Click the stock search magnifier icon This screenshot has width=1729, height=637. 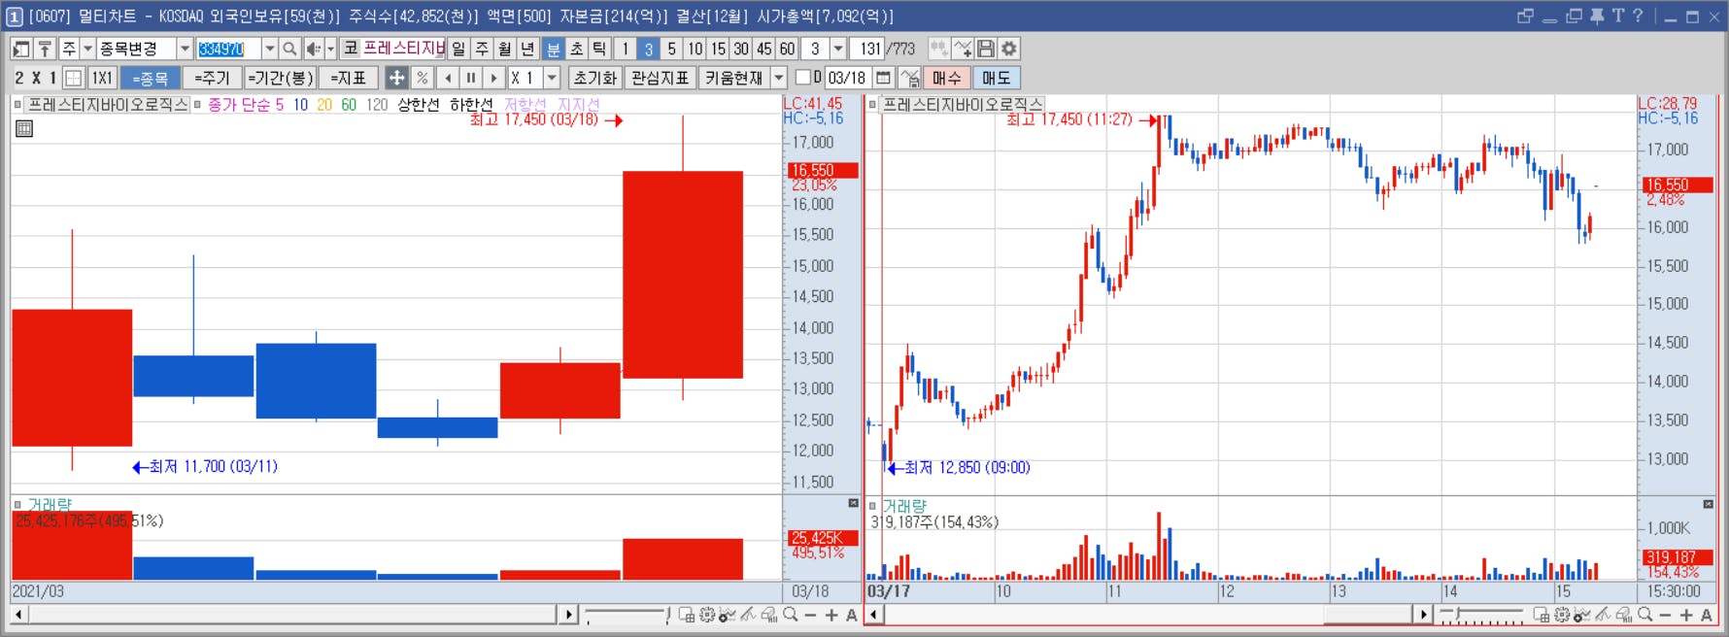click(x=289, y=49)
